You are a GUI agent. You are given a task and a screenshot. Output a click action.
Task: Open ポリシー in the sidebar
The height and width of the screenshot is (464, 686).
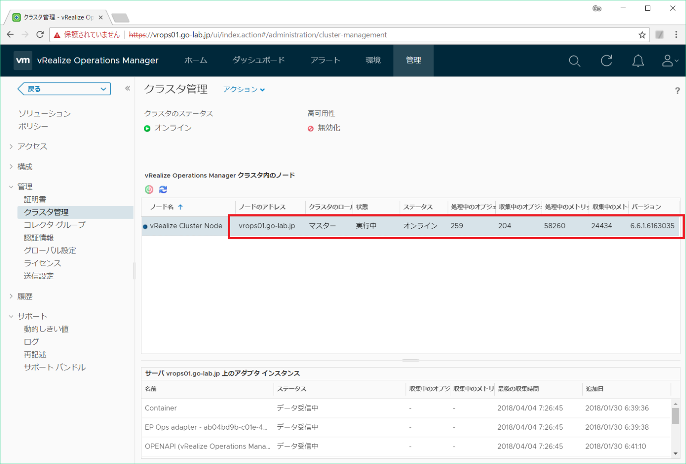[33, 126]
